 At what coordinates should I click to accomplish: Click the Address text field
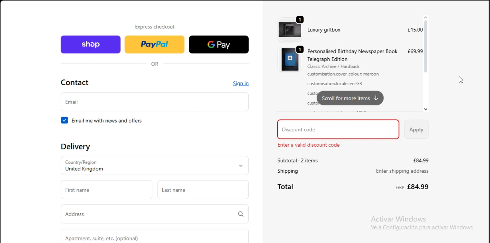[149, 214]
